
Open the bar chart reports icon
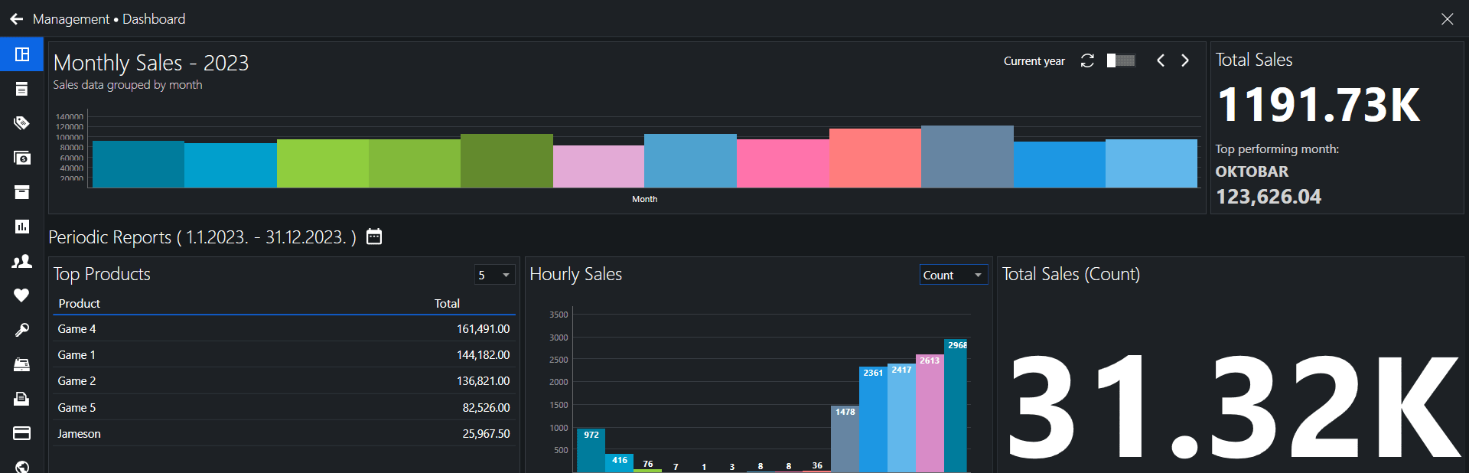[22, 227]
